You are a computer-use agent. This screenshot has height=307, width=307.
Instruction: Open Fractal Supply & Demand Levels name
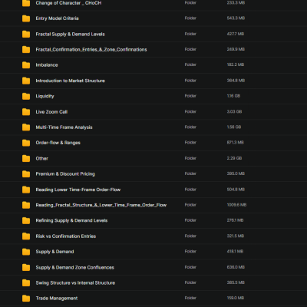70,34
